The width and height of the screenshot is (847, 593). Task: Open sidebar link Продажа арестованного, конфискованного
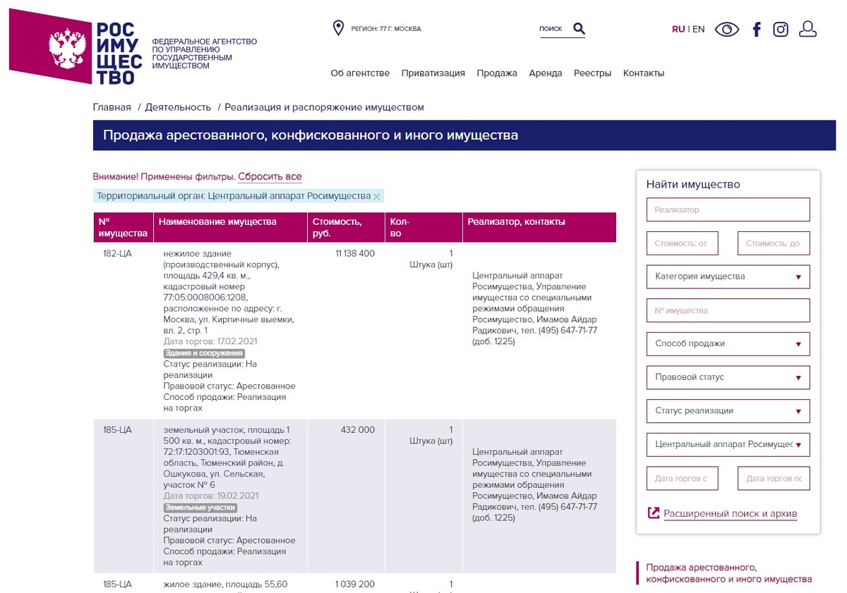(728, 573)
